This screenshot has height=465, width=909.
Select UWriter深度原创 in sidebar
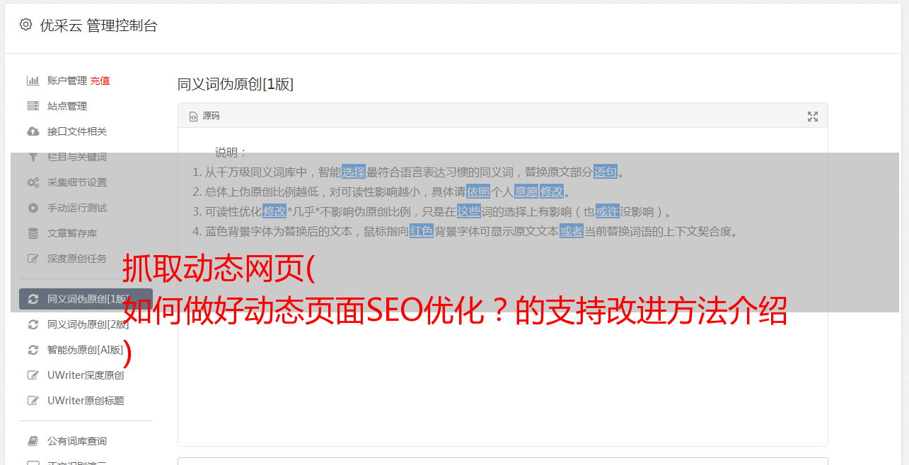point(86,375)
